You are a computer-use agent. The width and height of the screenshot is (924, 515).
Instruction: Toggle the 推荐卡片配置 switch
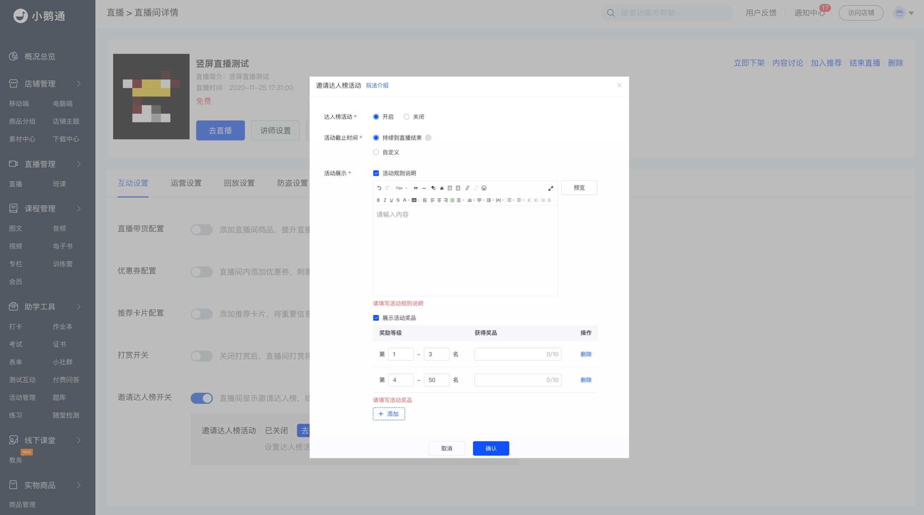pyautogui.click(x=202, y=314)
